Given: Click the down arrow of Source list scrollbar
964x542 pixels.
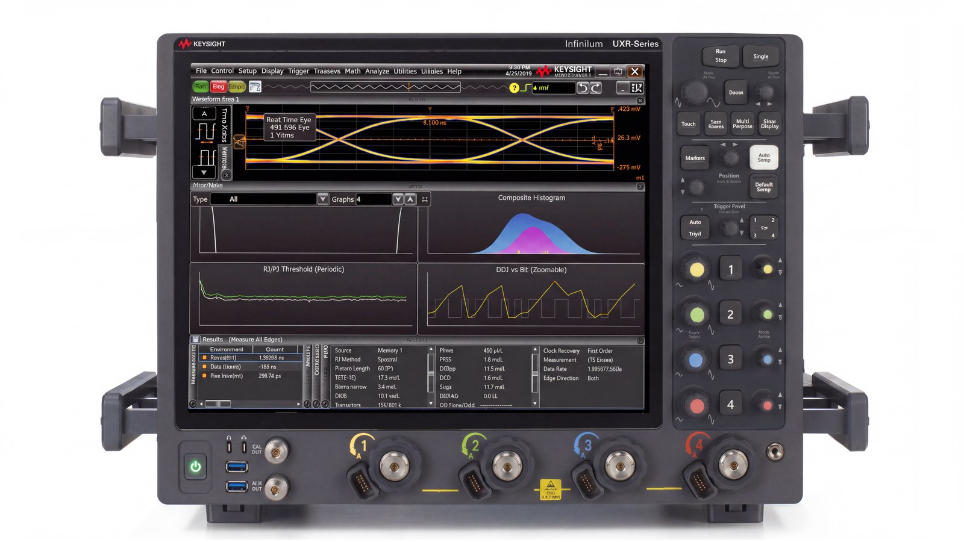Looking at the screenshot, I should click(x=431, y=403).
